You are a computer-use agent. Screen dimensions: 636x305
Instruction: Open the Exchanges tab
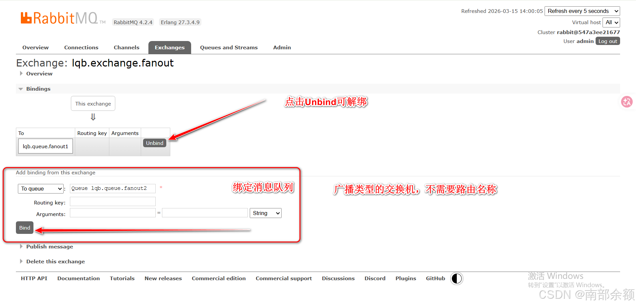pos(170,47)
